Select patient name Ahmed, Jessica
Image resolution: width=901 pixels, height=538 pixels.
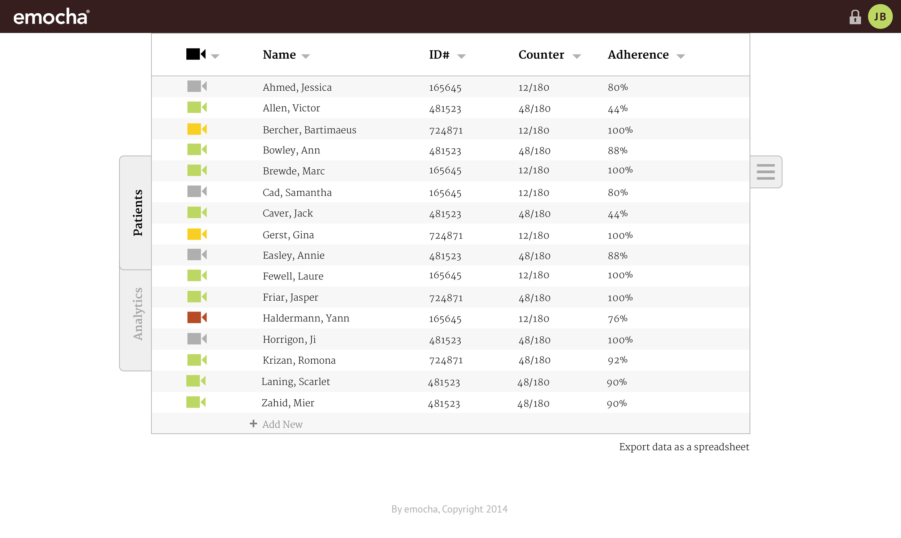(297, 88)
